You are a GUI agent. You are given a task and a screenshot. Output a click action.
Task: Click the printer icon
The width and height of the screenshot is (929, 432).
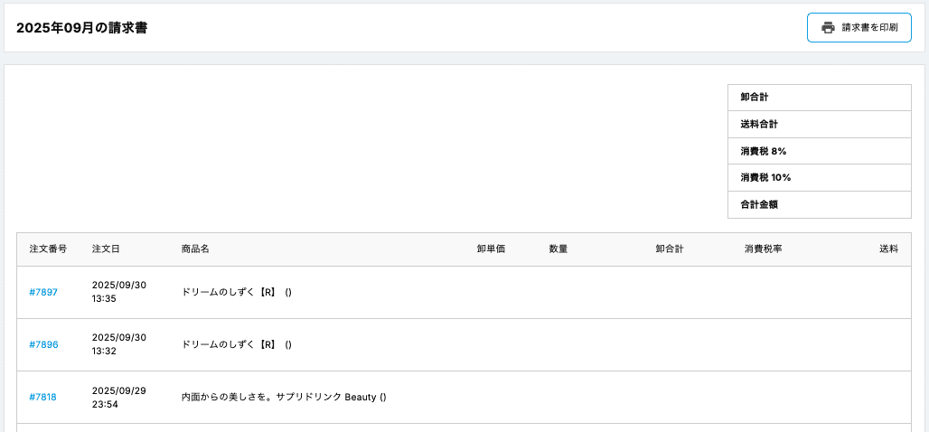[x=828, y=28]
